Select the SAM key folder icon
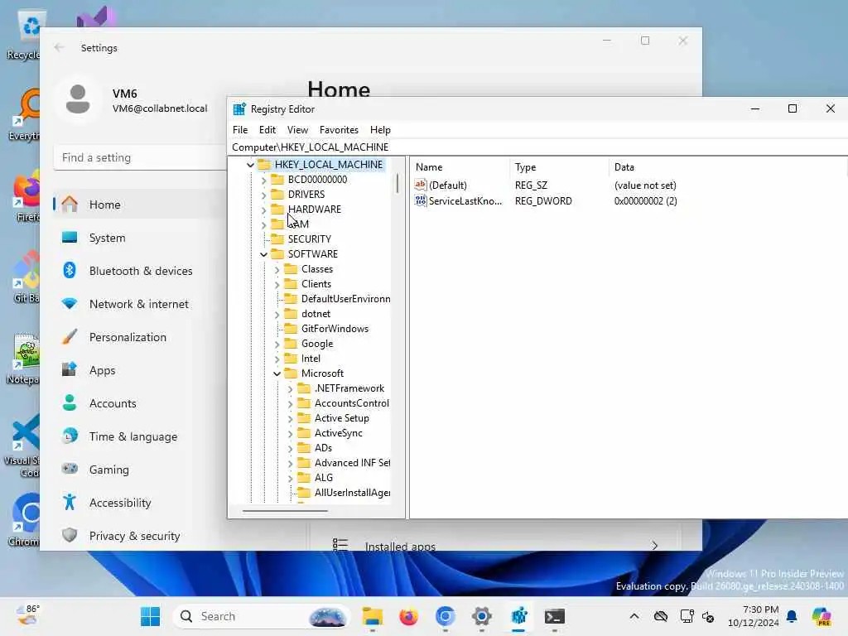This screenshot has width=848, height=636. coord(277,224)
